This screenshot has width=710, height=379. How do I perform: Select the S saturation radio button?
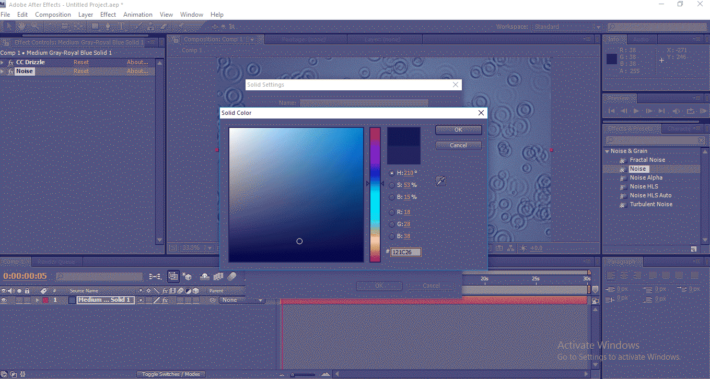(392, 185)
